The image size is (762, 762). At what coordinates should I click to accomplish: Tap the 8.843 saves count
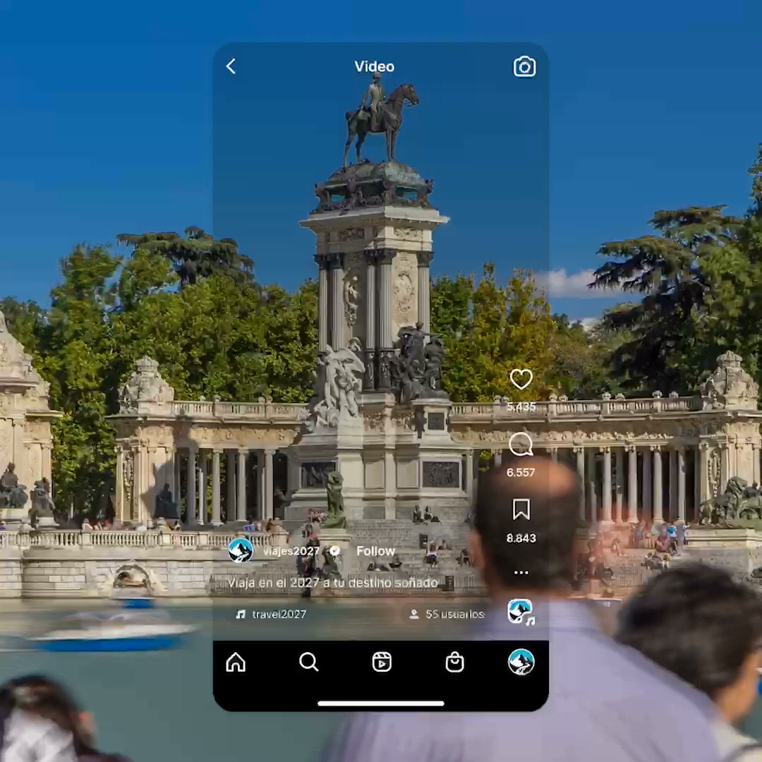pyautogui.click(x=521, y=538)
